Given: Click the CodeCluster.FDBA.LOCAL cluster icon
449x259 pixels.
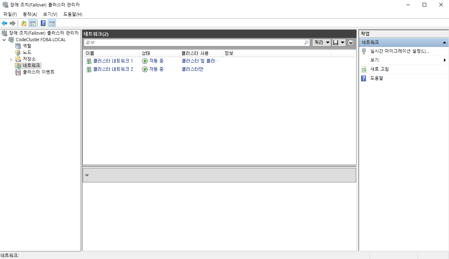Looking at the screenshot, I should click(11, 39).
